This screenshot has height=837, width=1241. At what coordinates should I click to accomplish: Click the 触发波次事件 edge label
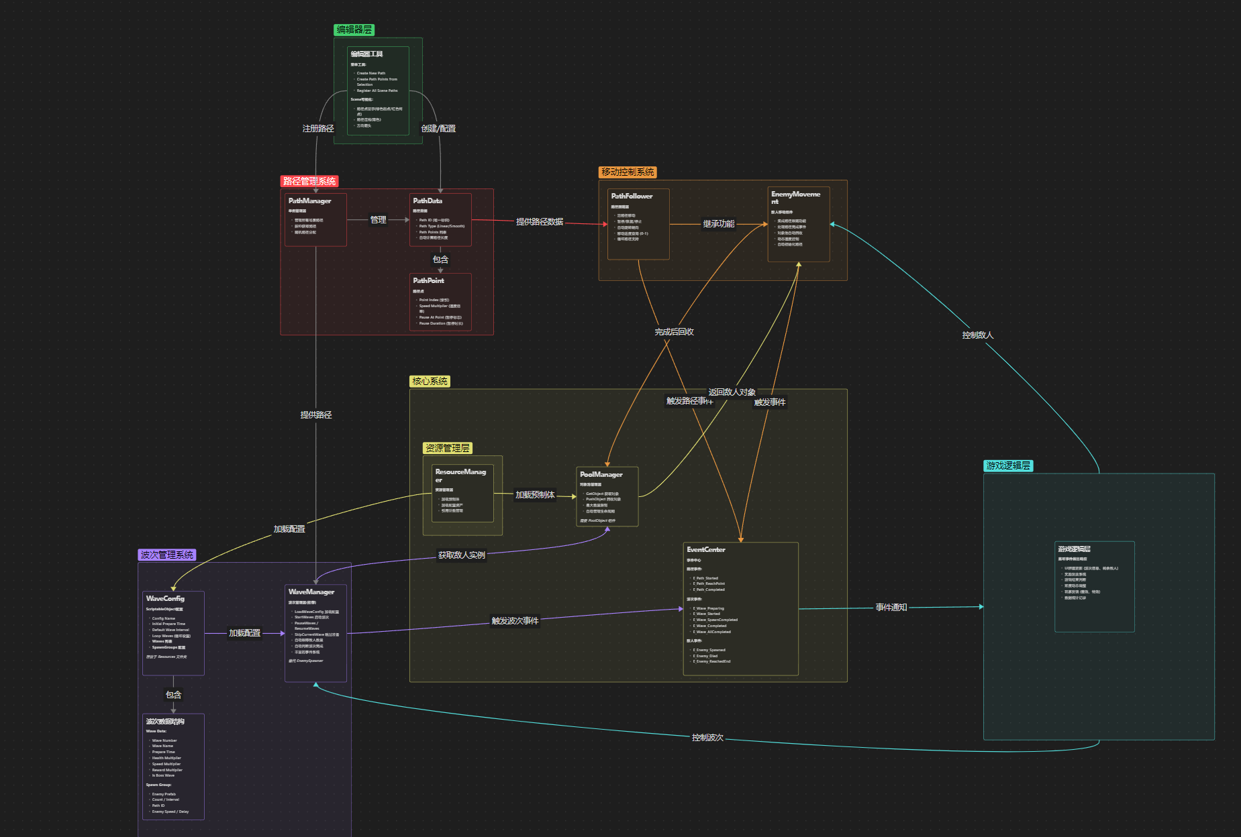click(515, 620)
